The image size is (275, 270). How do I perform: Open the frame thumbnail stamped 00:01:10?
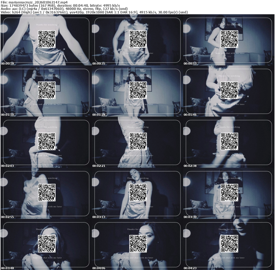coord(46,91)
